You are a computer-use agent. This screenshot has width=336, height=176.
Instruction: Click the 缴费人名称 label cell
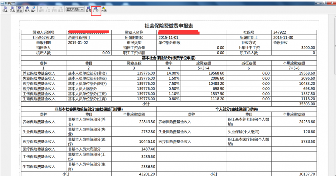coord(134,32)
